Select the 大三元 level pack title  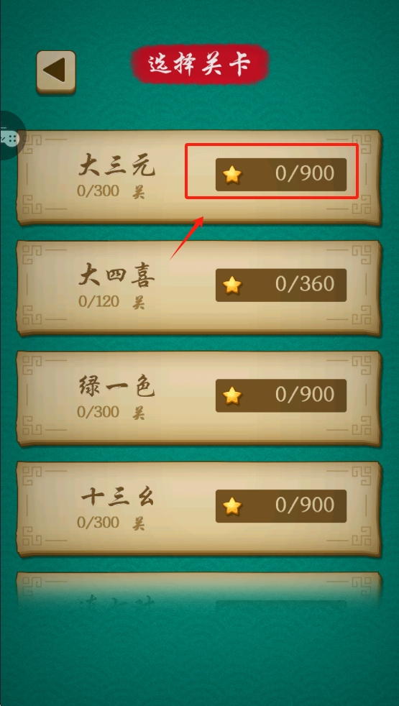(x=116, y=166)
